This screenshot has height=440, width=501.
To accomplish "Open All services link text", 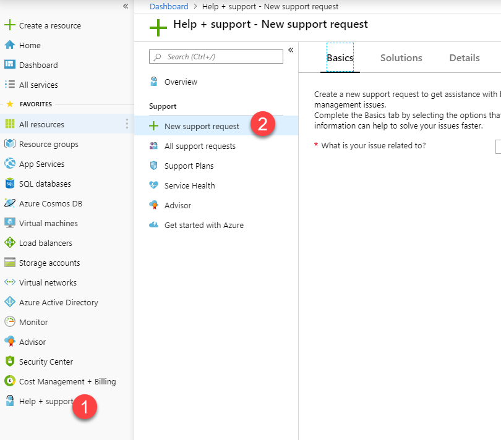I will tap(38, 85).
